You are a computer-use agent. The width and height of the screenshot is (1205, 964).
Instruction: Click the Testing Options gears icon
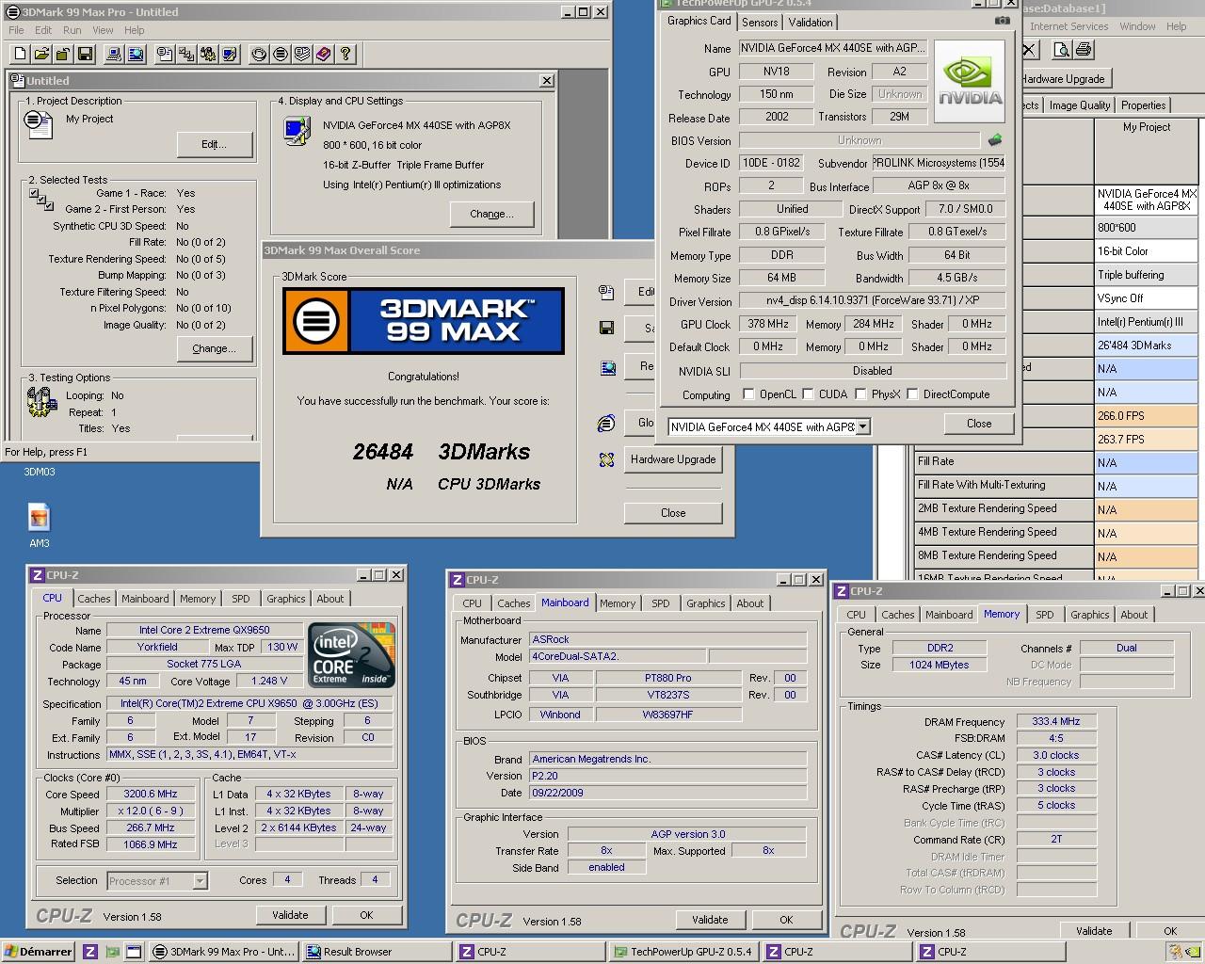pyautogui.click(x=42, y=402)
